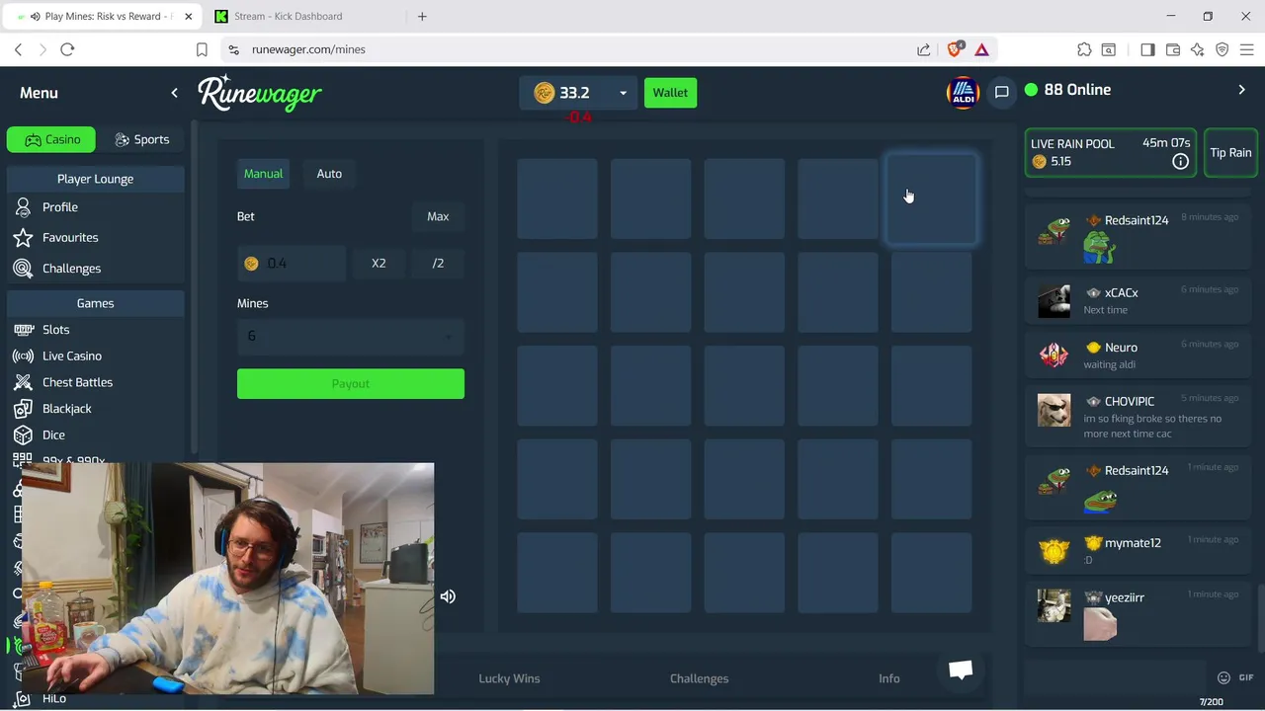This screenshot has width=1265, height=711.
Task: Open Redsaint124's 8 minutes ago message
Action: point(1137,238)
